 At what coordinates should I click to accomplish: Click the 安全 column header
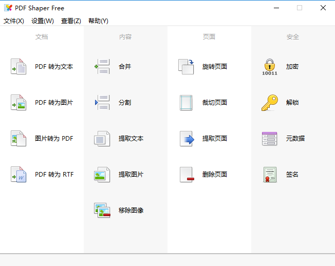(x=293, y=37)
